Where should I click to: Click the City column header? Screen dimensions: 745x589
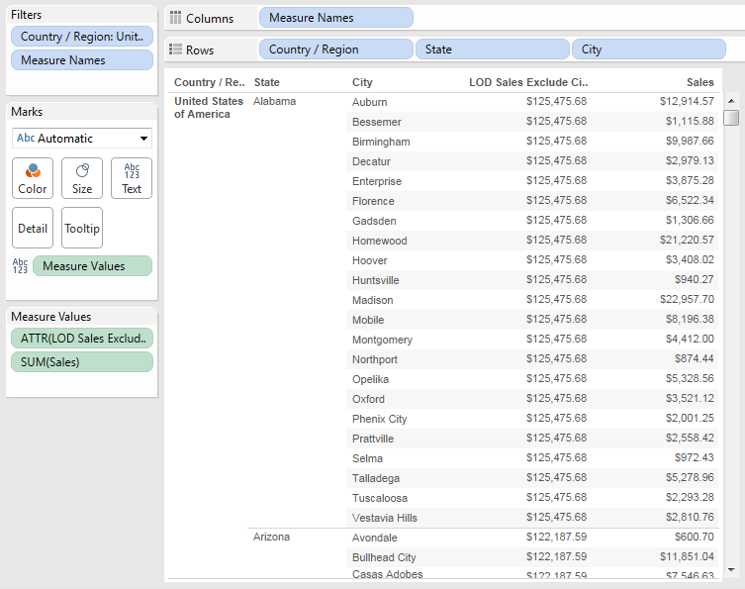(x=362, y=82)
